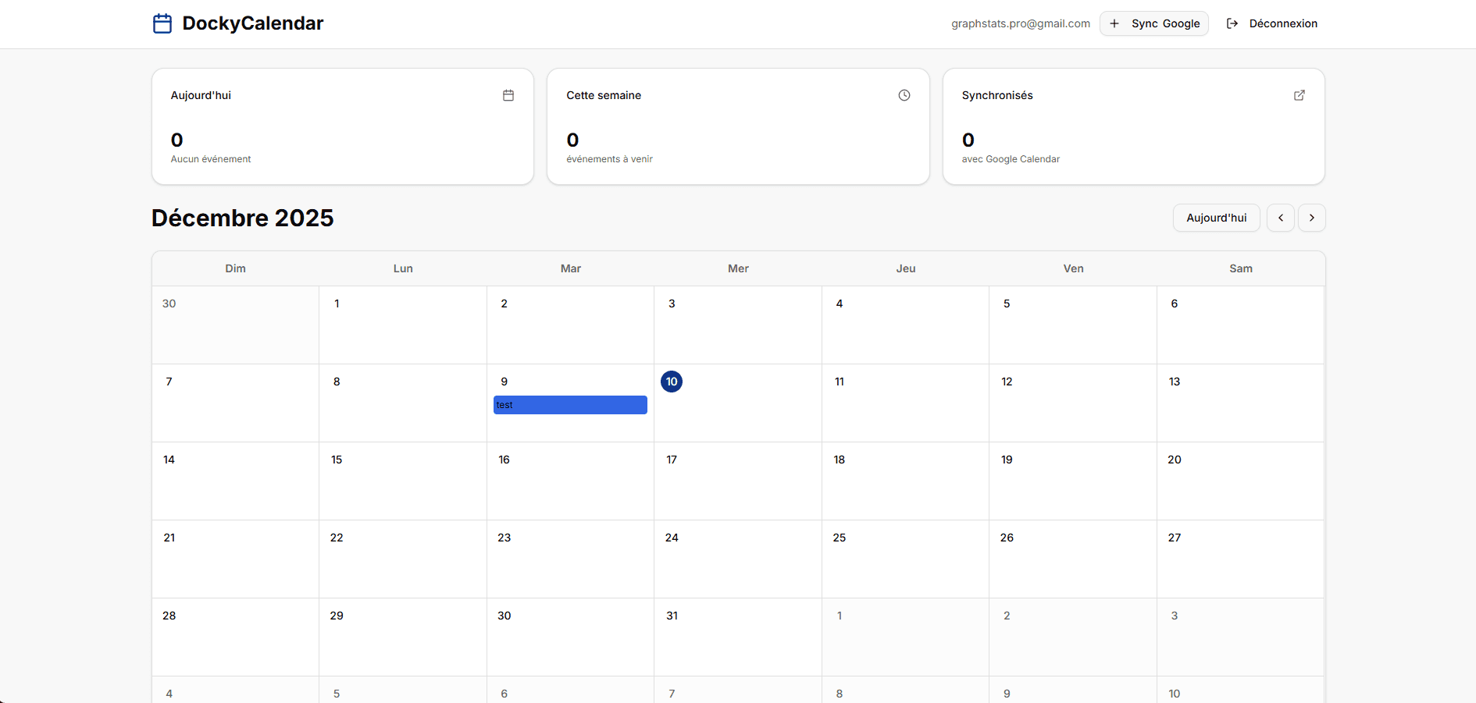The width and height of the screenshot is (1476, 703).
Task: Click the clock icon on the Cette semaine card
Action: tap(904, 94)
